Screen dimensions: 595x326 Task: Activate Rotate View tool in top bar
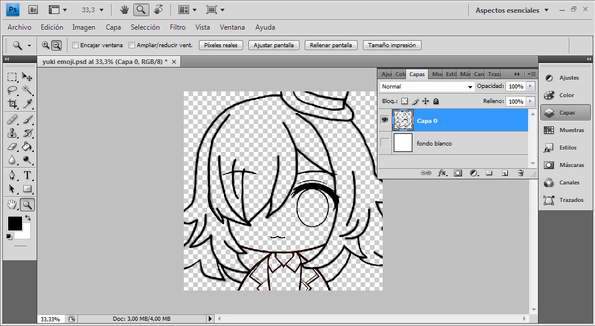[x=158, y=9]
